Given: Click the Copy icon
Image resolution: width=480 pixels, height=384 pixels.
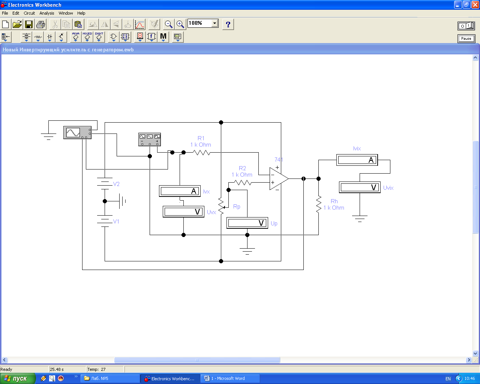Looking at the screenshot, I should pyautogui.click(x=67, y=24).
